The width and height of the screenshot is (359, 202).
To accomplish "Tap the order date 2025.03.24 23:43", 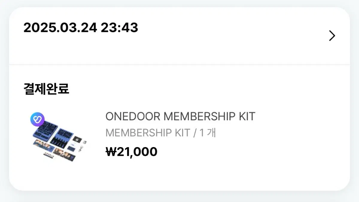I will [81, 28].
